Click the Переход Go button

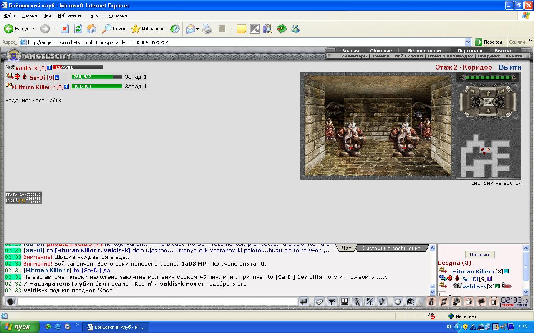pyautogui.click(x=489, y=42)
